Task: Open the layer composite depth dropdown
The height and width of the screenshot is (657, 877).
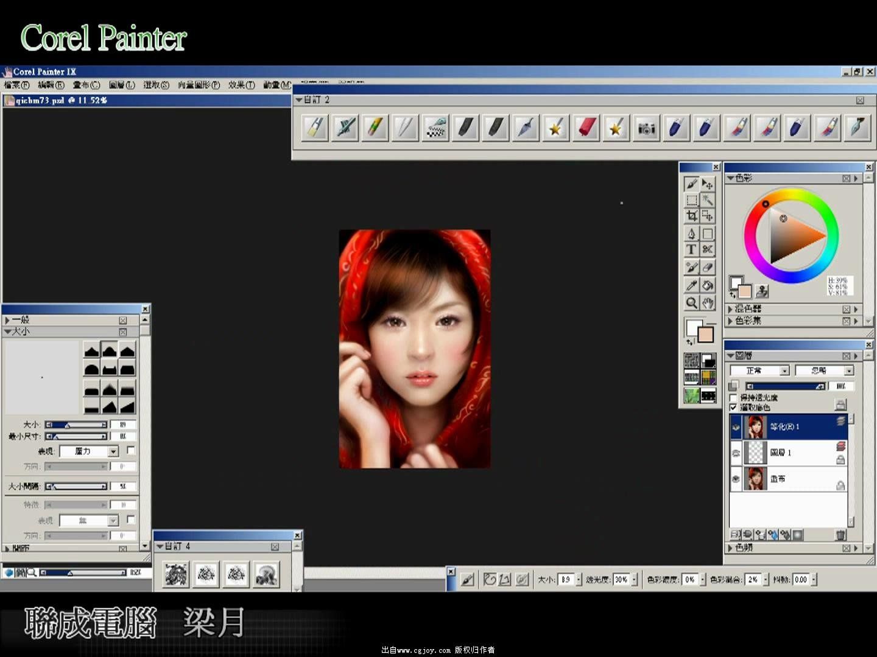Action: (x=825, y=370)
